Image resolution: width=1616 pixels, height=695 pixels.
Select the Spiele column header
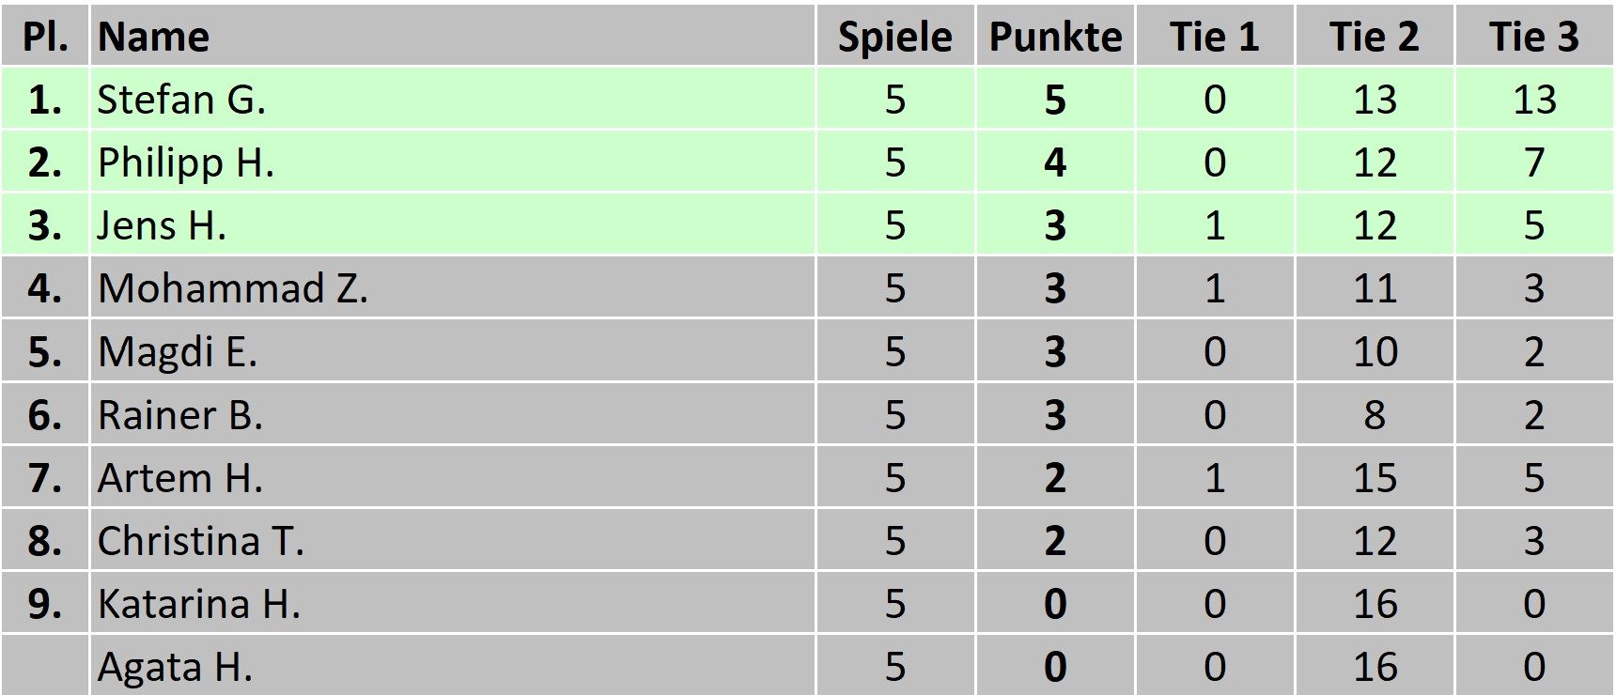pos(894,37)
